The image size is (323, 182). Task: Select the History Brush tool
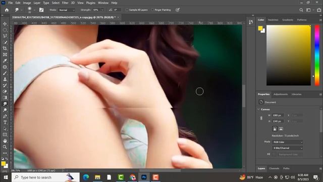click(5, 85)
